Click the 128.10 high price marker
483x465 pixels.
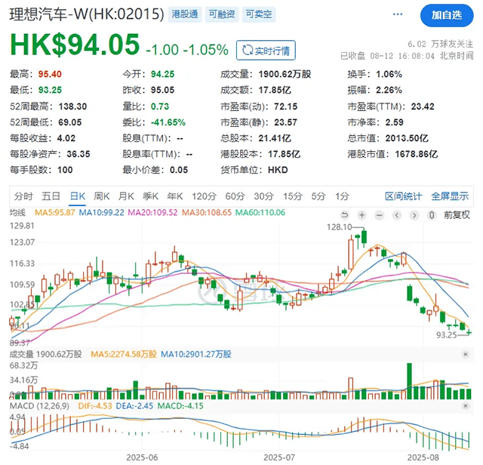tap(339, 227)
